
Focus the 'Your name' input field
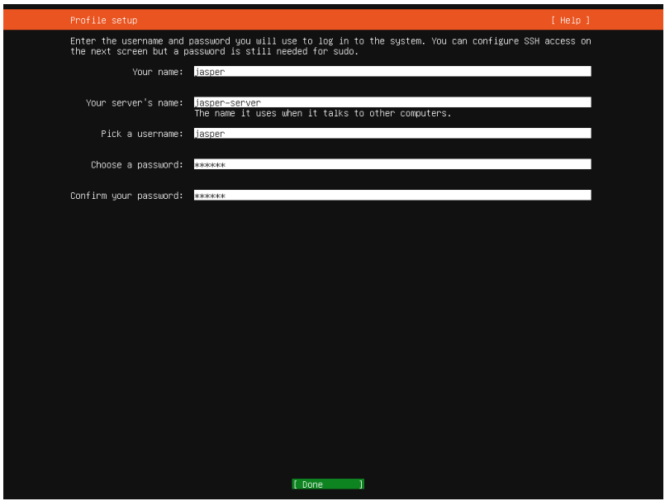[x=392, y=72]
